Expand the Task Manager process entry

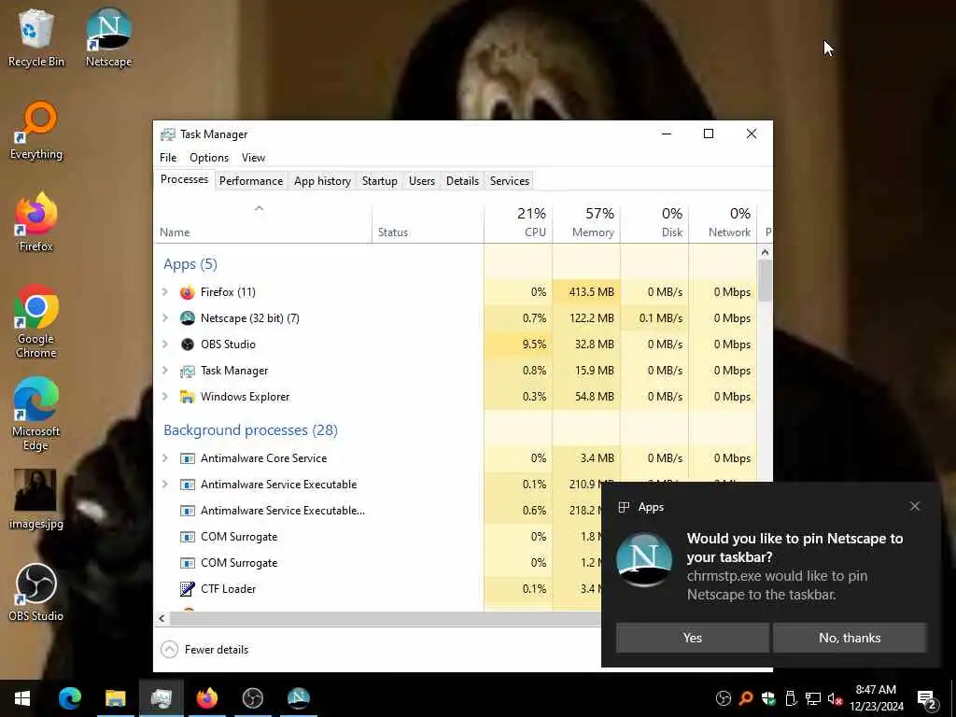(164, 371)
